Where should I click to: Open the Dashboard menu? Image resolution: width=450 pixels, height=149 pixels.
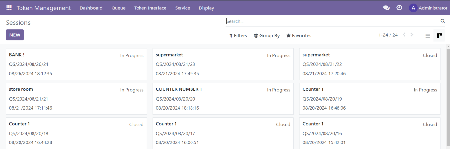coord(91,8)
